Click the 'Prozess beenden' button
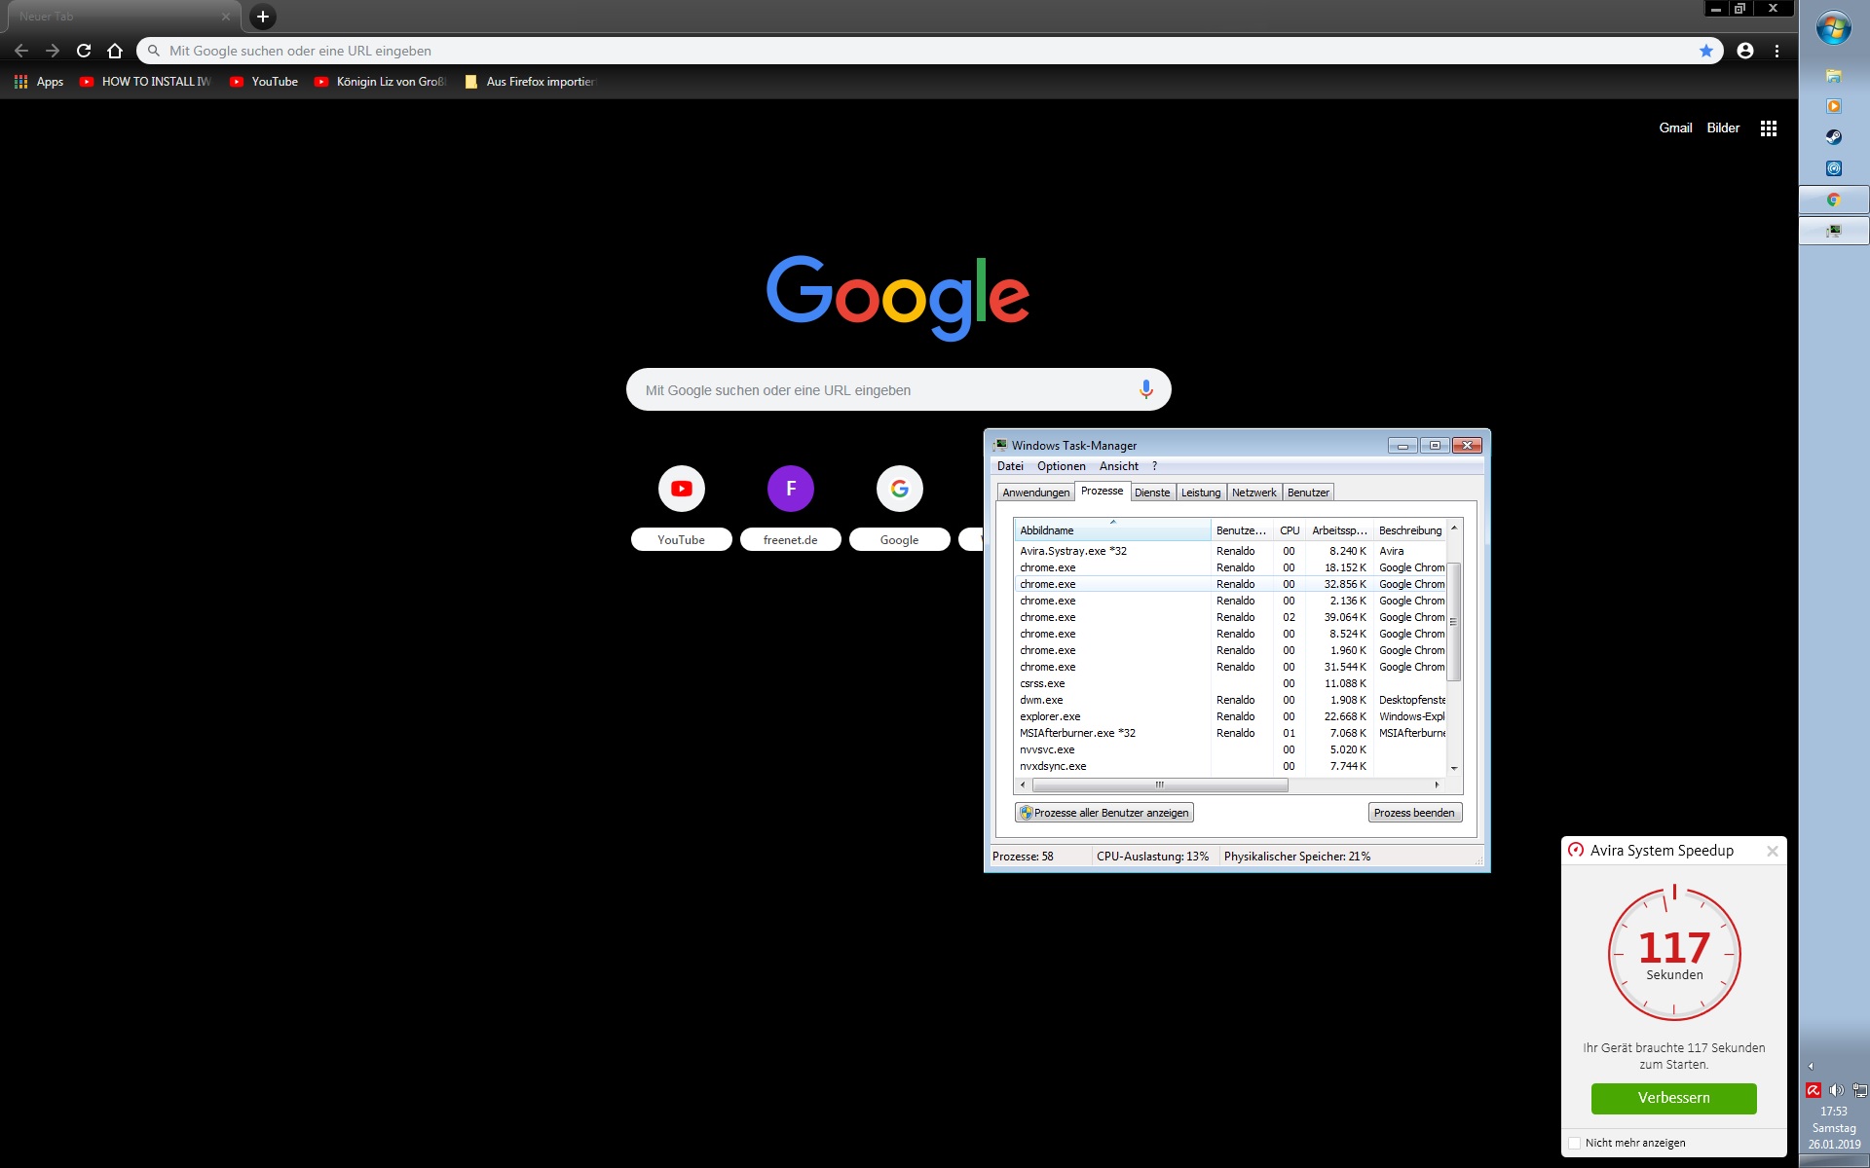The image size is (1870, 1168). (x=1414, y=813)
